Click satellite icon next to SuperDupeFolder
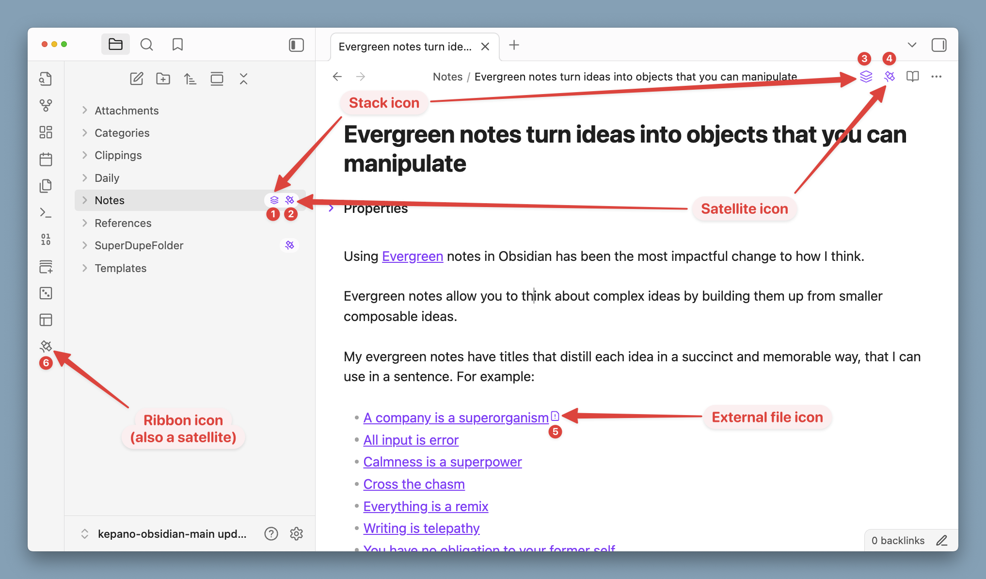The image size is (986, 579). click(x=289, y=245)
